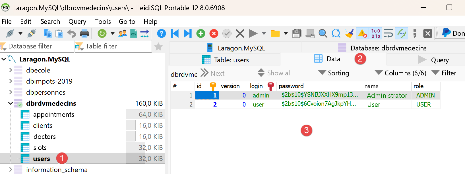Click the Filter button
Screen dimensions: 465x174
(x=444, y=73)
